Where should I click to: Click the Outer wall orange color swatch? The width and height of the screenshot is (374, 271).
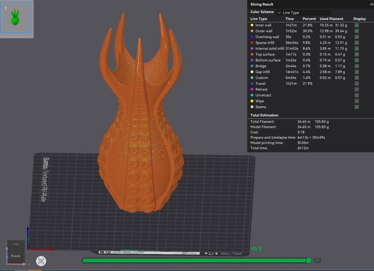(x=252, y=31)
